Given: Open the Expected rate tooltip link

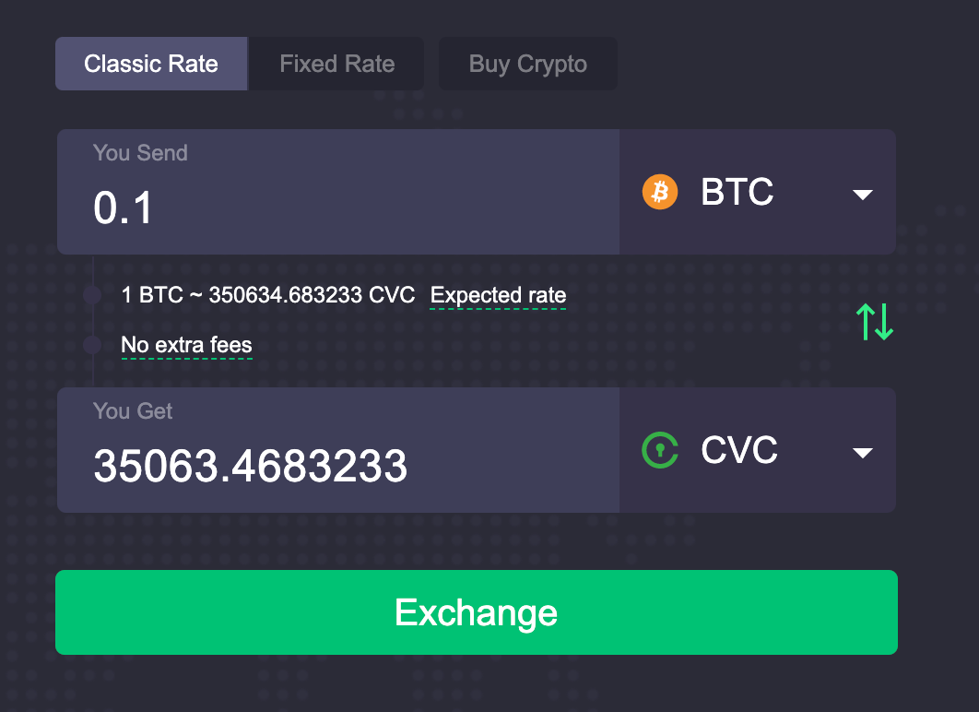Looking at the screenshot, I should click(x=498, y=295).
